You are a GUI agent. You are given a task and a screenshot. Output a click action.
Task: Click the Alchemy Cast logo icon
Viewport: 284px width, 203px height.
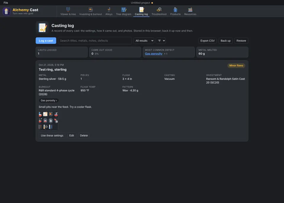pos(7,11)
